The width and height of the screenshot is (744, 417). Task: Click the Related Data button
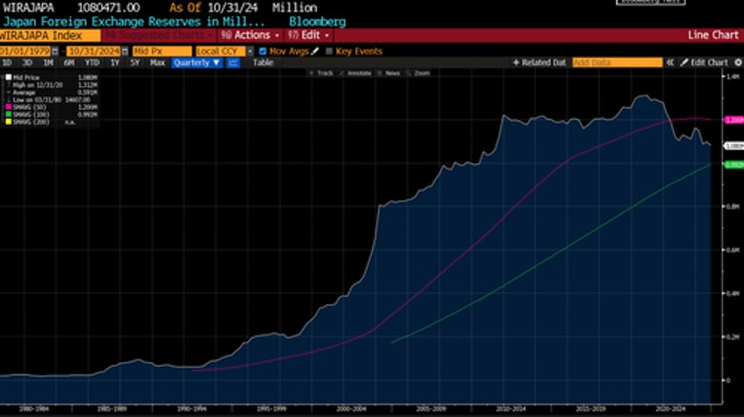click(544, 63)
